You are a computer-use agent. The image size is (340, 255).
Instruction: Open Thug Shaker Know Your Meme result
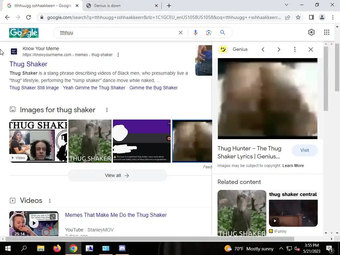coord(29,64)
